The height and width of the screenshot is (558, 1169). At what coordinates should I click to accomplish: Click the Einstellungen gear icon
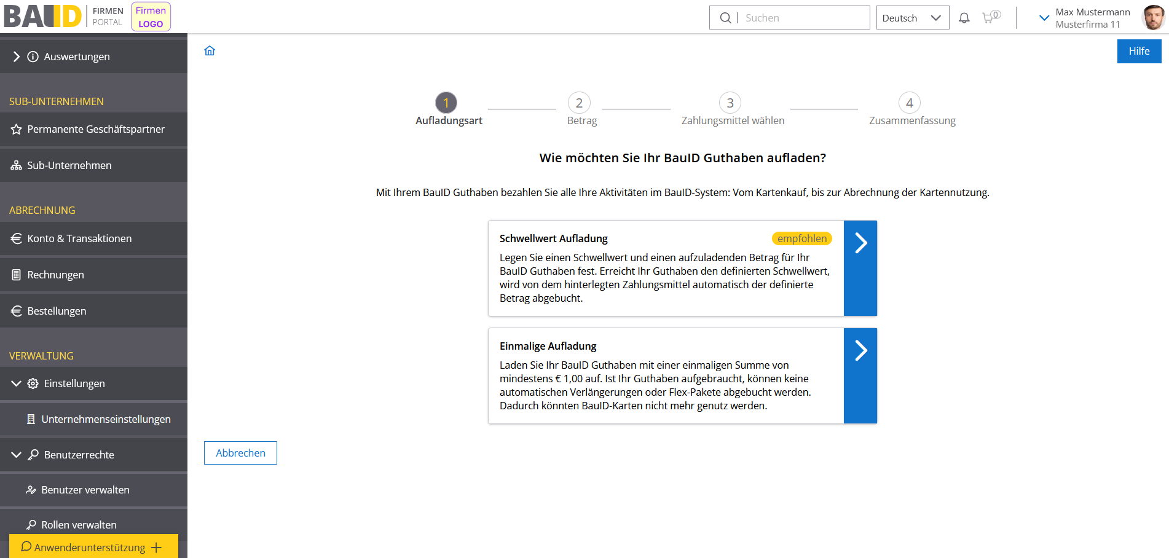pos(33,383)
